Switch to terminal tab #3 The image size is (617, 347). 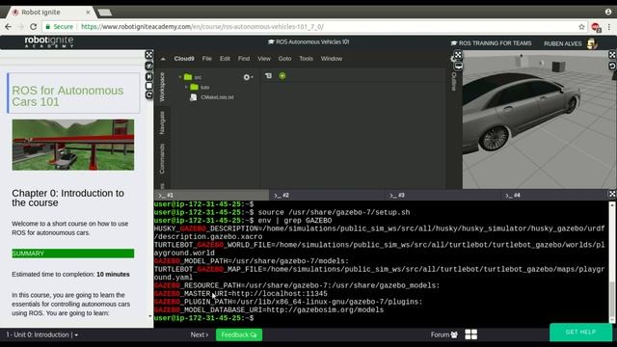443,195
